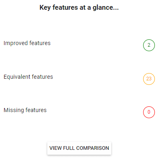Image resolution: width=167 pixels, height=162 pixels.
Task: Click the Key features at a glance heading
Action: pyautogui.click(x=79, y=8)
